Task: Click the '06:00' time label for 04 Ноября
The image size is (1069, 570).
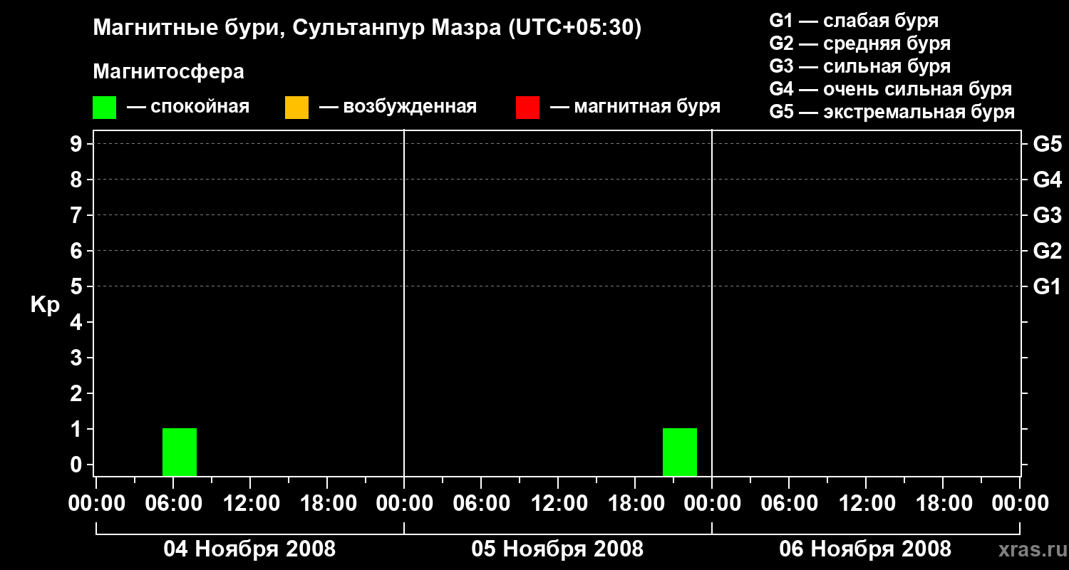Action: (x=173, y=503)
